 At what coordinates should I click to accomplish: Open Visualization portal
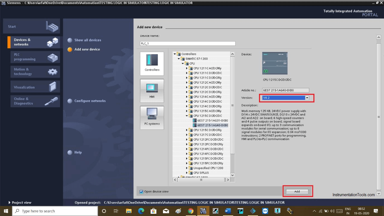pyautogui.click(x=35, y=87)
